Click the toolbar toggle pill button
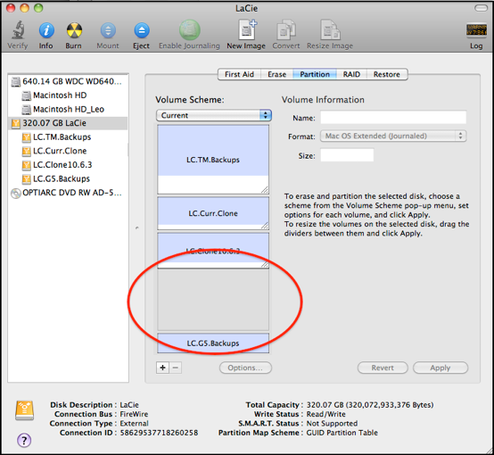This screenshot has width=494, height=455. (481, 8)
